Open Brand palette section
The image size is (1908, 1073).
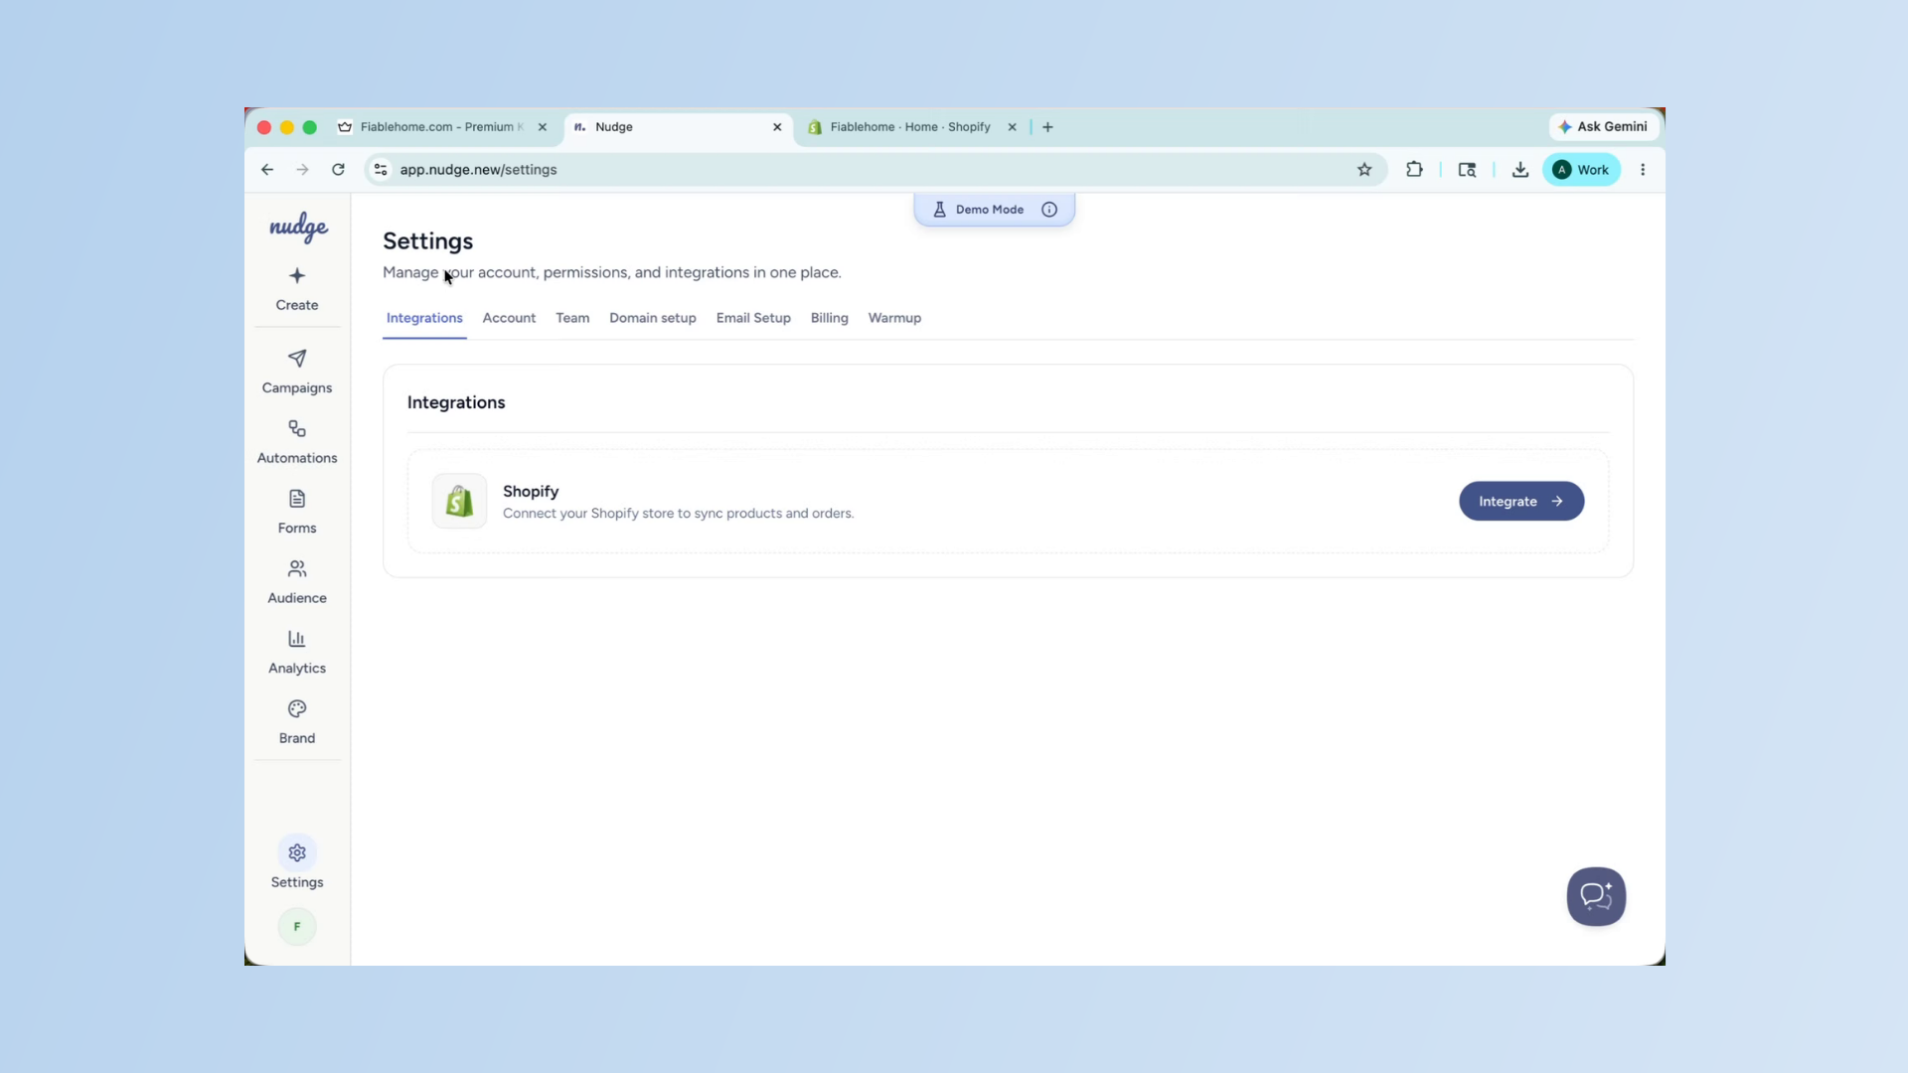tap(297, 722)
